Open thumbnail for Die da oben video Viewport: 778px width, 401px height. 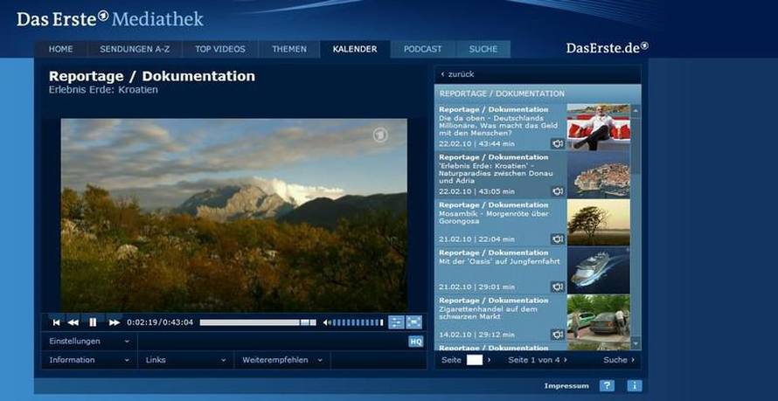599,127
